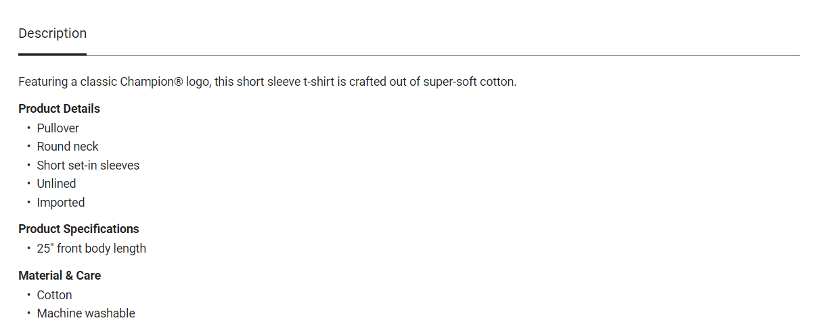Click the bullet dot beside Cotton
The image size is (831, 333).
pyautogui.click(x=29, y=294)
